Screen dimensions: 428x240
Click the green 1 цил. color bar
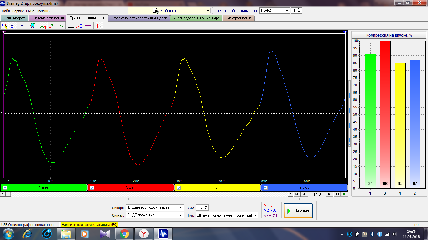[44, 187]
